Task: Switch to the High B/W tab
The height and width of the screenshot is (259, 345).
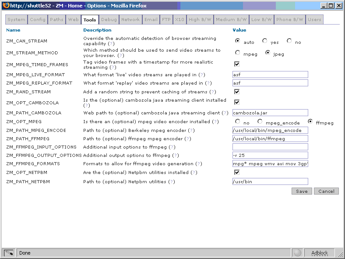Action: pos(200,20)
